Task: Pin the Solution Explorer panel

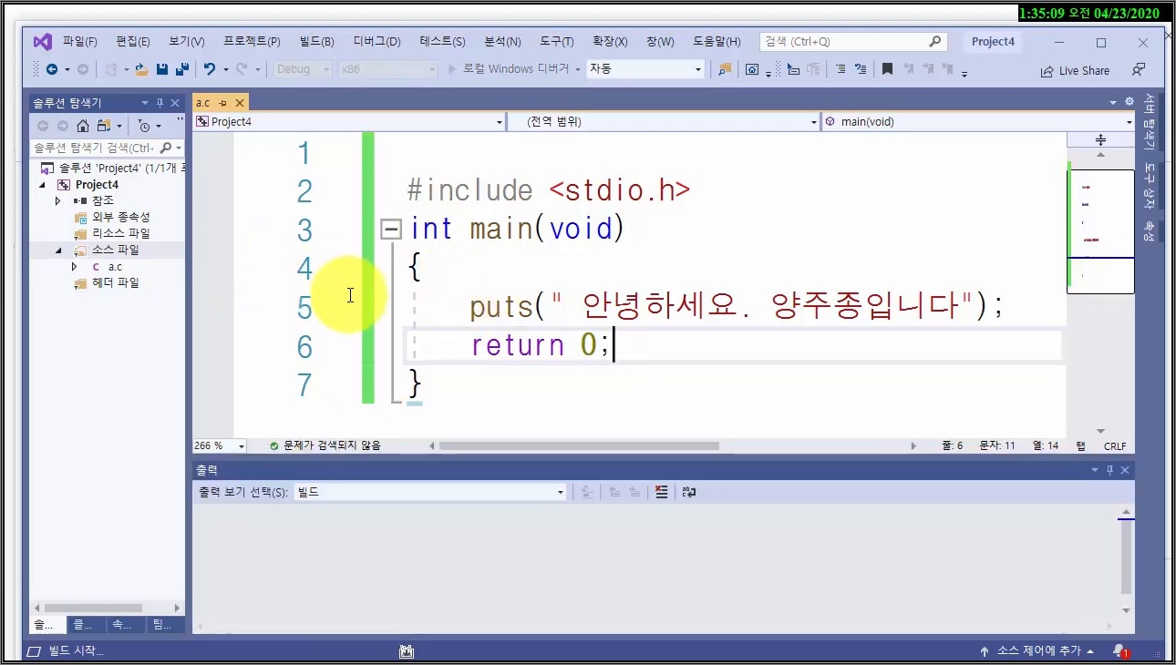Action: 160,103
